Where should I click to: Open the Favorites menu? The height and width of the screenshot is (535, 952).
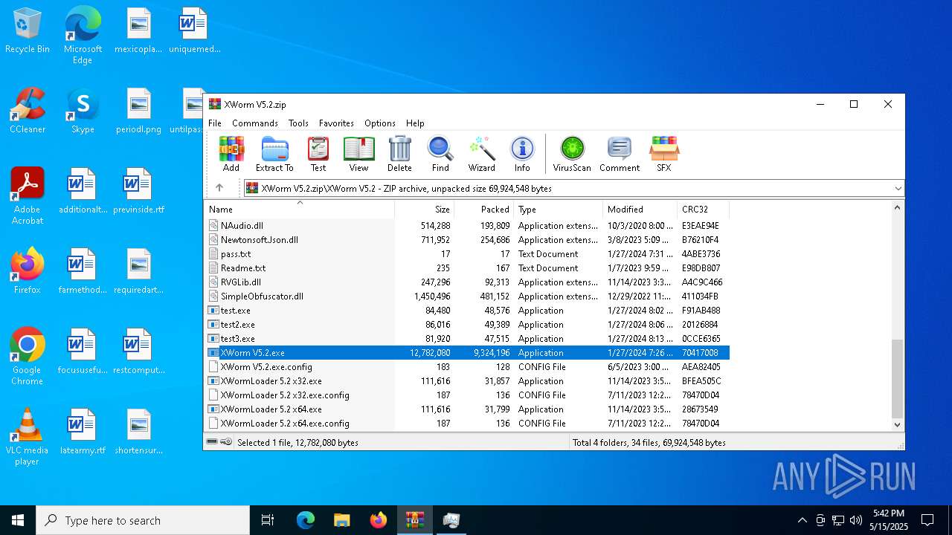click(336, 123)
